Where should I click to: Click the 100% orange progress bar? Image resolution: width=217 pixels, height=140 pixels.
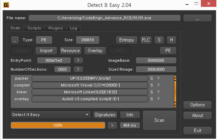point(58,125)
